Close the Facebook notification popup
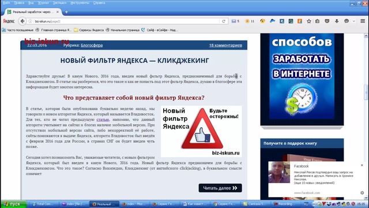The image size is (369, 208). (362, 165)
